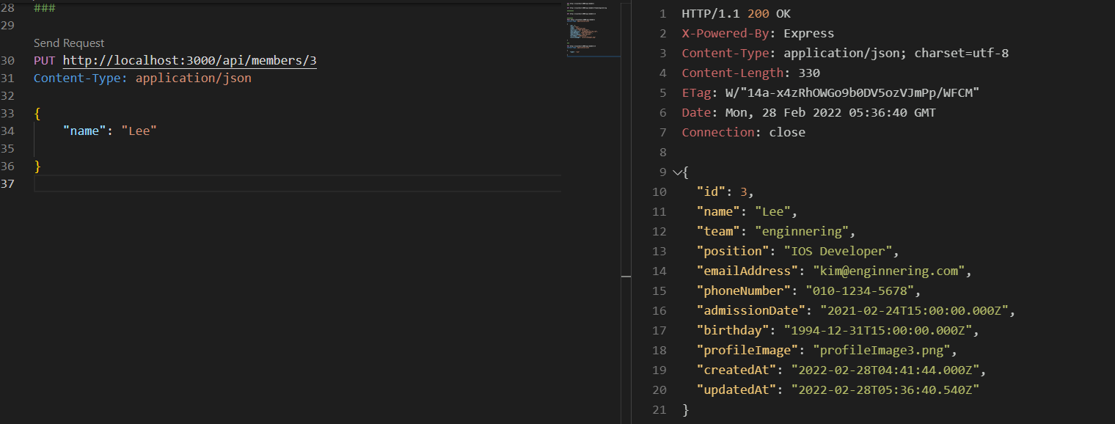Click the request Content-Type header name
This screenshot has width=1115, height=424.
tap(81, 78)
